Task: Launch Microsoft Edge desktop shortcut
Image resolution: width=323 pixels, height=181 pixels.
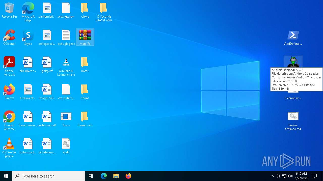Action: pos(28,12)
